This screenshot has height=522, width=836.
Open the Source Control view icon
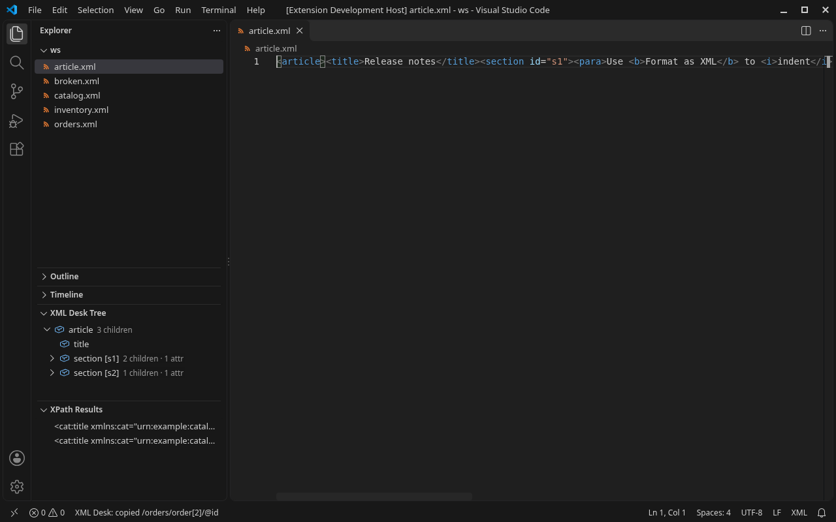tap(17, 91)
